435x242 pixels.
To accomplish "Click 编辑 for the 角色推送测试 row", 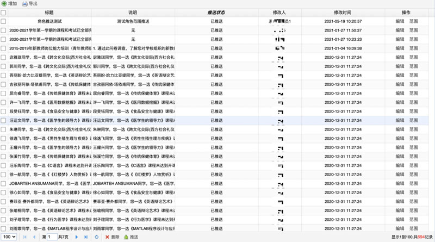I will [x=400, y=21].
